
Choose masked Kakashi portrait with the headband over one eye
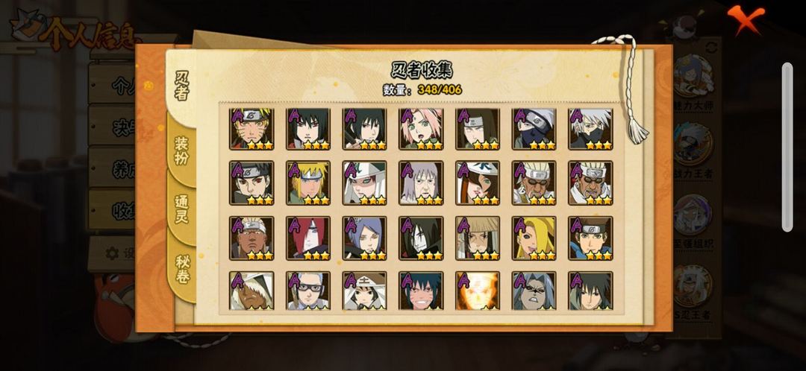tap(534, 129)
